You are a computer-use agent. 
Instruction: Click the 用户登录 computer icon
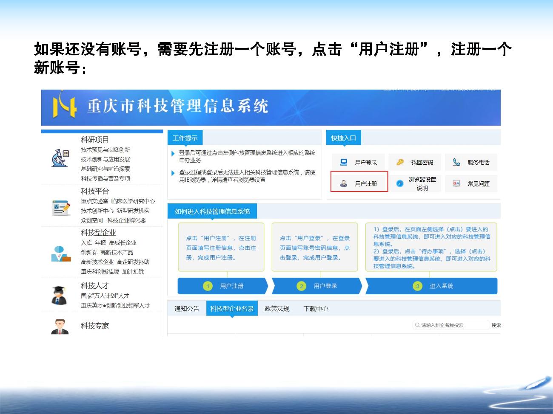(x=344, y=162)
